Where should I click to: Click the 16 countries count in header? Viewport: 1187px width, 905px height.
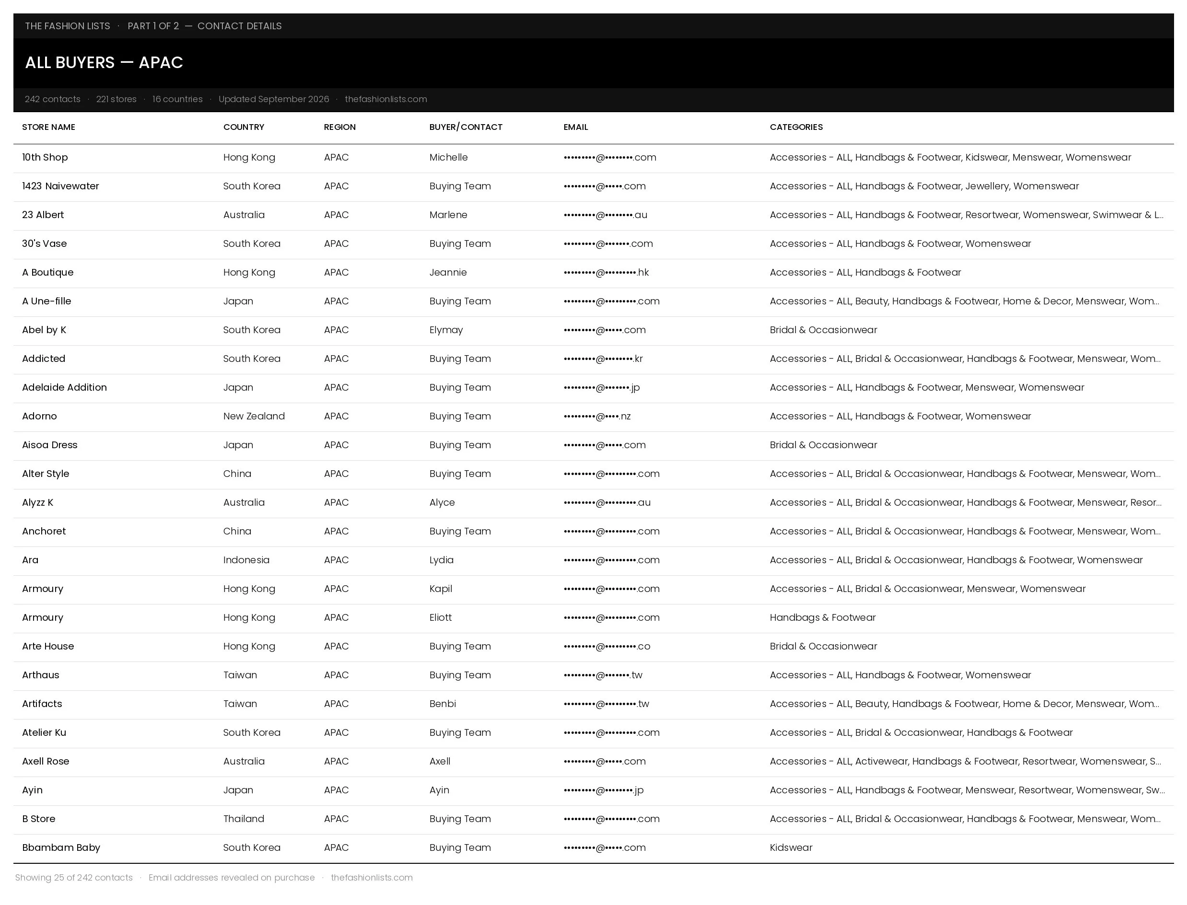(177, 99)
